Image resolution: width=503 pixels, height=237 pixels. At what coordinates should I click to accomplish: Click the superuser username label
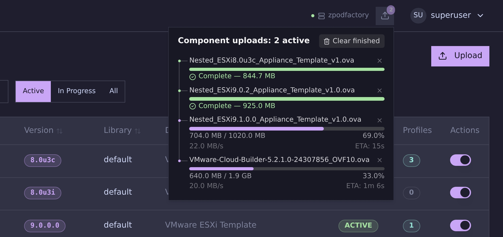451,15
